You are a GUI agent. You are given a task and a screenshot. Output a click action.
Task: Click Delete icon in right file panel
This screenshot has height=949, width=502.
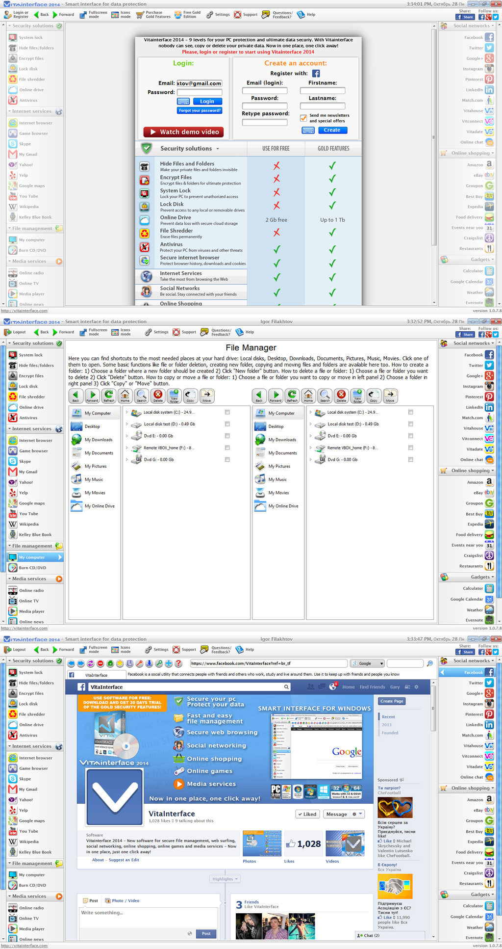point(341,395)
